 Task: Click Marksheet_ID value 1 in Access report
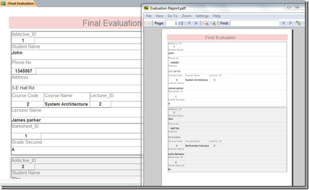[x=26, y=136]
